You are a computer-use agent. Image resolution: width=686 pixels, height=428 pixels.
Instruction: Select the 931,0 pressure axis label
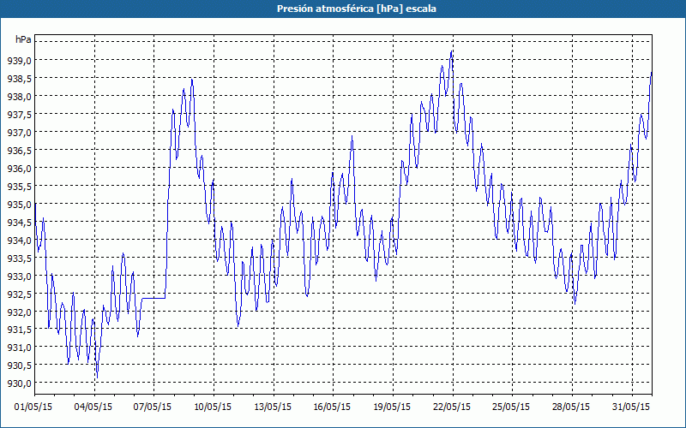coord(19,348)
